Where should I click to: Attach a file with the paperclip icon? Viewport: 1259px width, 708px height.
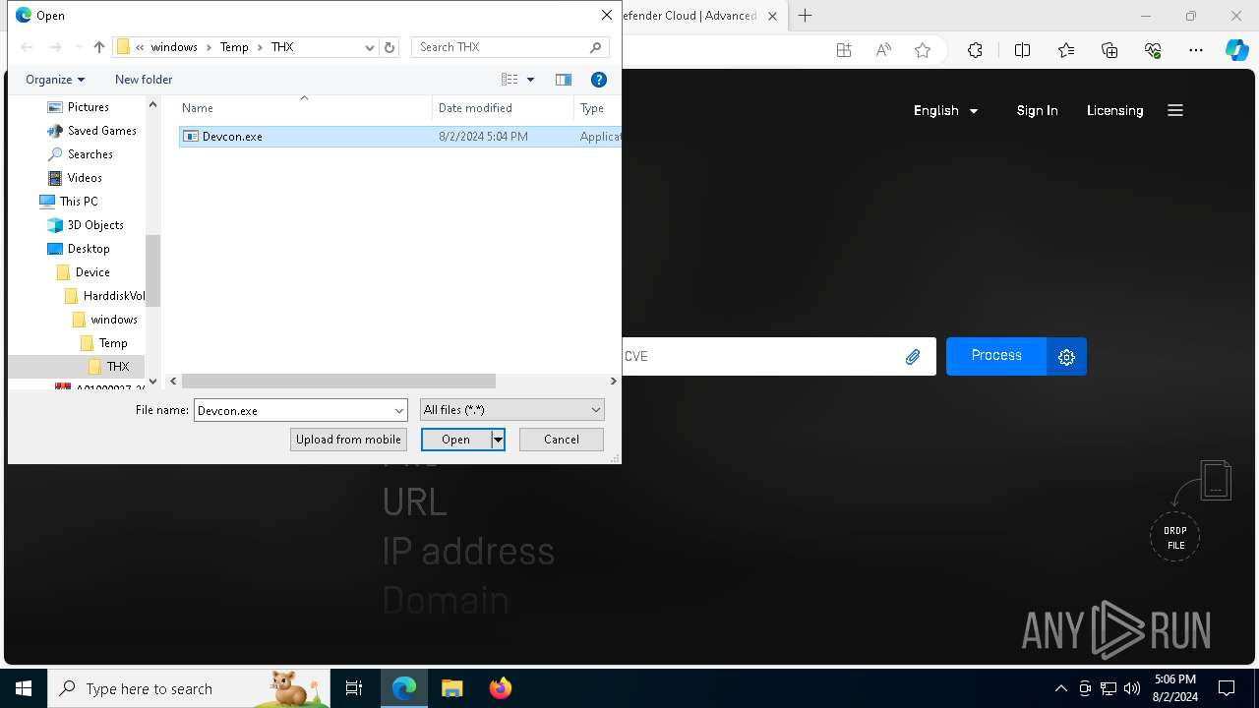pyautogui.click(x=913, y=357)
